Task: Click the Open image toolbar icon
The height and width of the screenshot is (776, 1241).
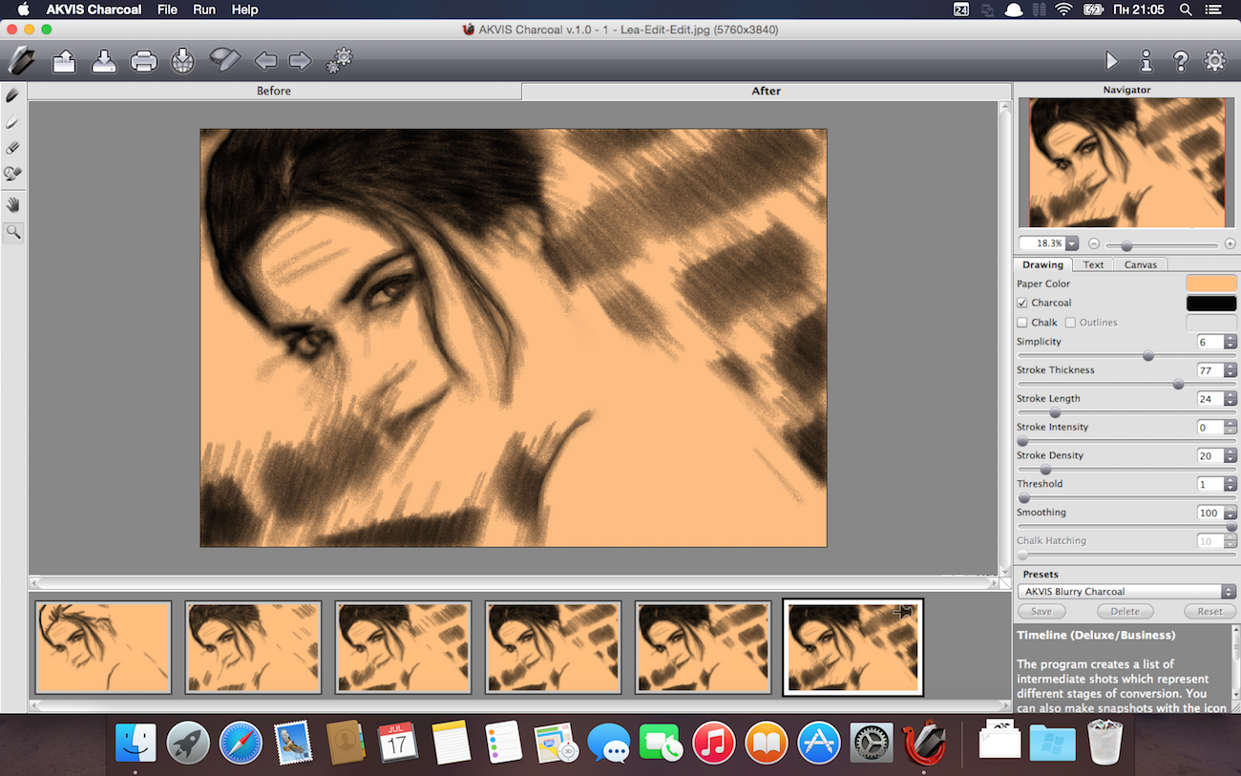Action: (x=64, y=62)
